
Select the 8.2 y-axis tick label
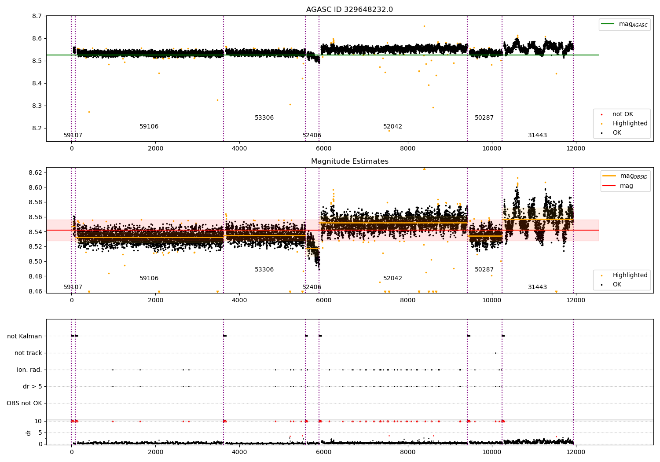[x=37, y=128]
